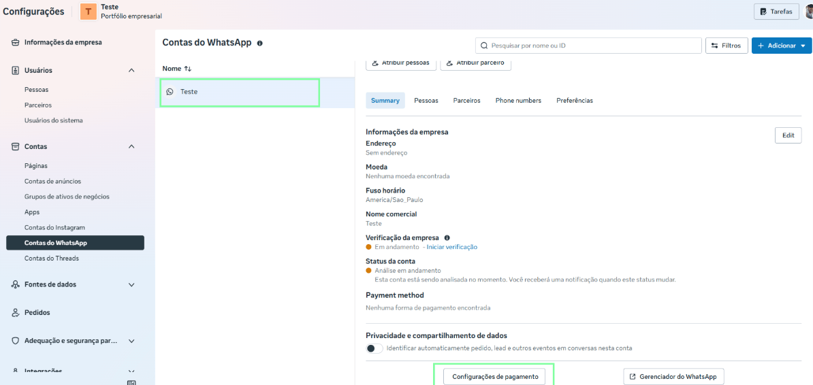Image resolution: width=813 pixels, height=385 pixels.
Task: Collapse the Usuários section chevron
Action: [131, 70]
